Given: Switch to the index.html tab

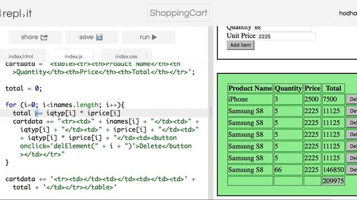Looking at the screenshot, I should [x=21, y=57].
